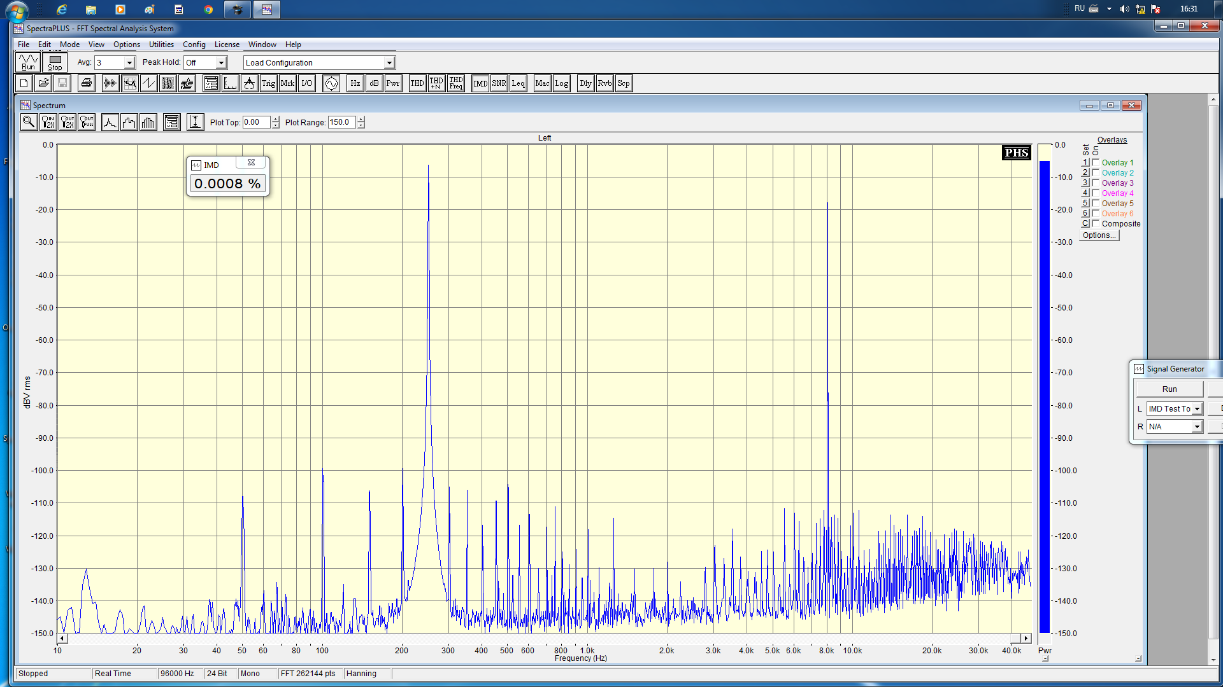The height and width of the screenshot is (687, 1223).
Task: Open the License menu
Action: [x=227, y=45]
